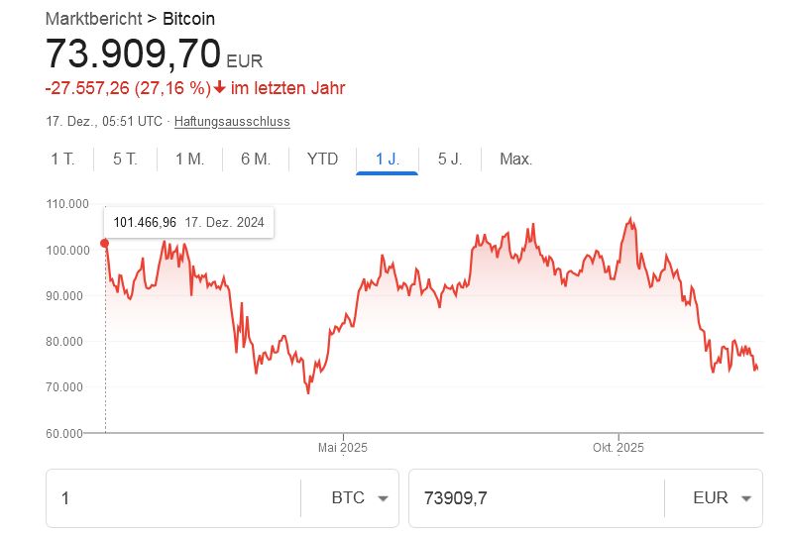Click the 1 J. year tab

387,160
